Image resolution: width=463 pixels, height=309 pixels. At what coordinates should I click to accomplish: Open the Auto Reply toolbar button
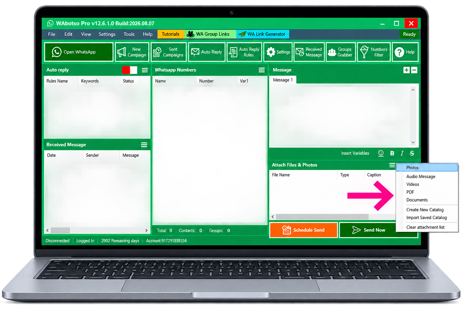[207, 52]
